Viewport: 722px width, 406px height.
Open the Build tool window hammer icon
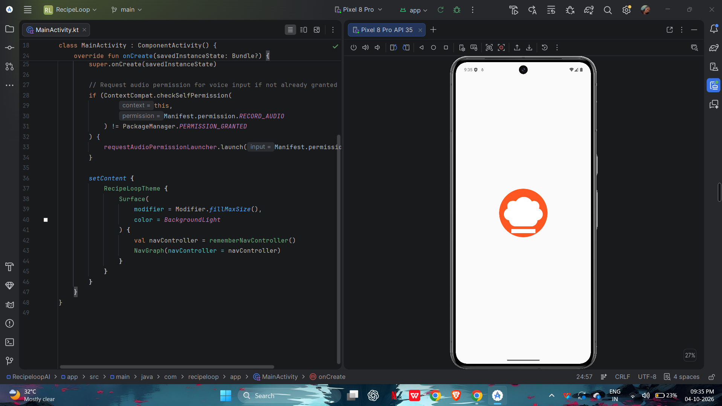click(x=10, y=267)
